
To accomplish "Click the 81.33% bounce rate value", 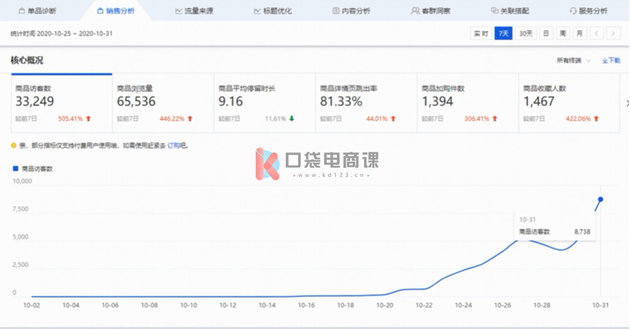I will pyautogui.click(x=341, y=101).
